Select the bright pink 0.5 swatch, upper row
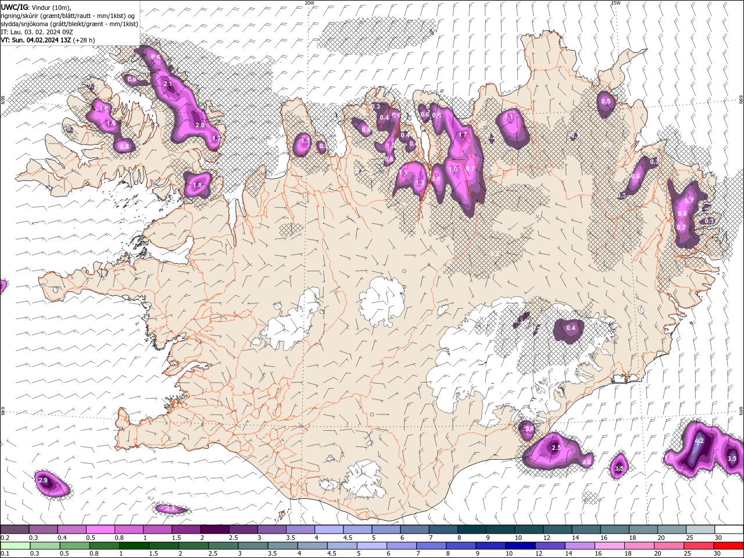 click(100, 530)
